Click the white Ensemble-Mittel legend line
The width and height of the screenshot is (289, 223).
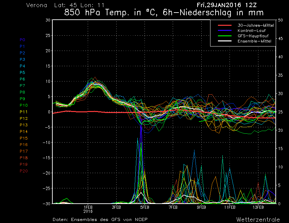(x=225, y=41)
